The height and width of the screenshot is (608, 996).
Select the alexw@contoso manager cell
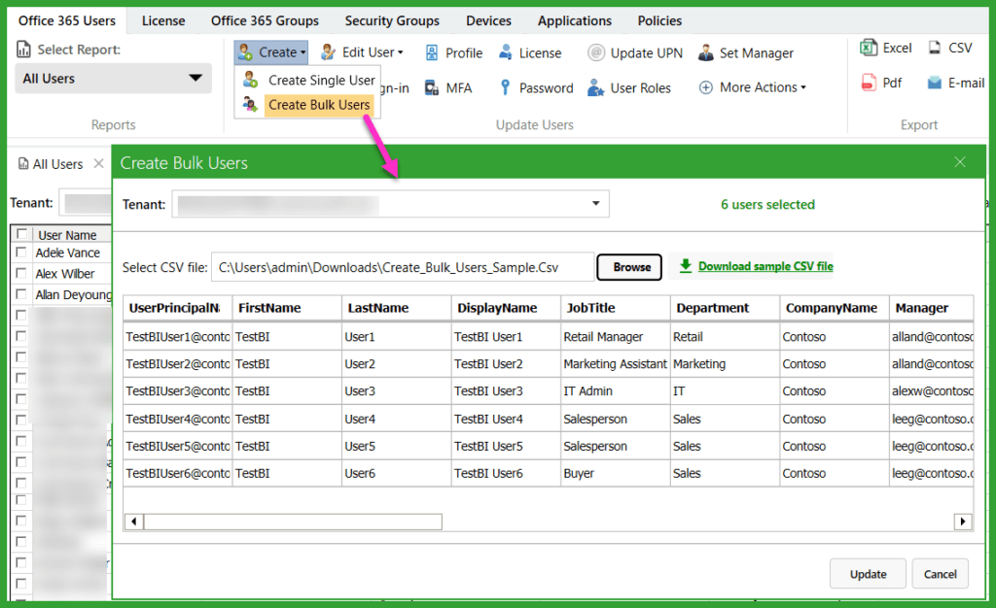(931, 391)
